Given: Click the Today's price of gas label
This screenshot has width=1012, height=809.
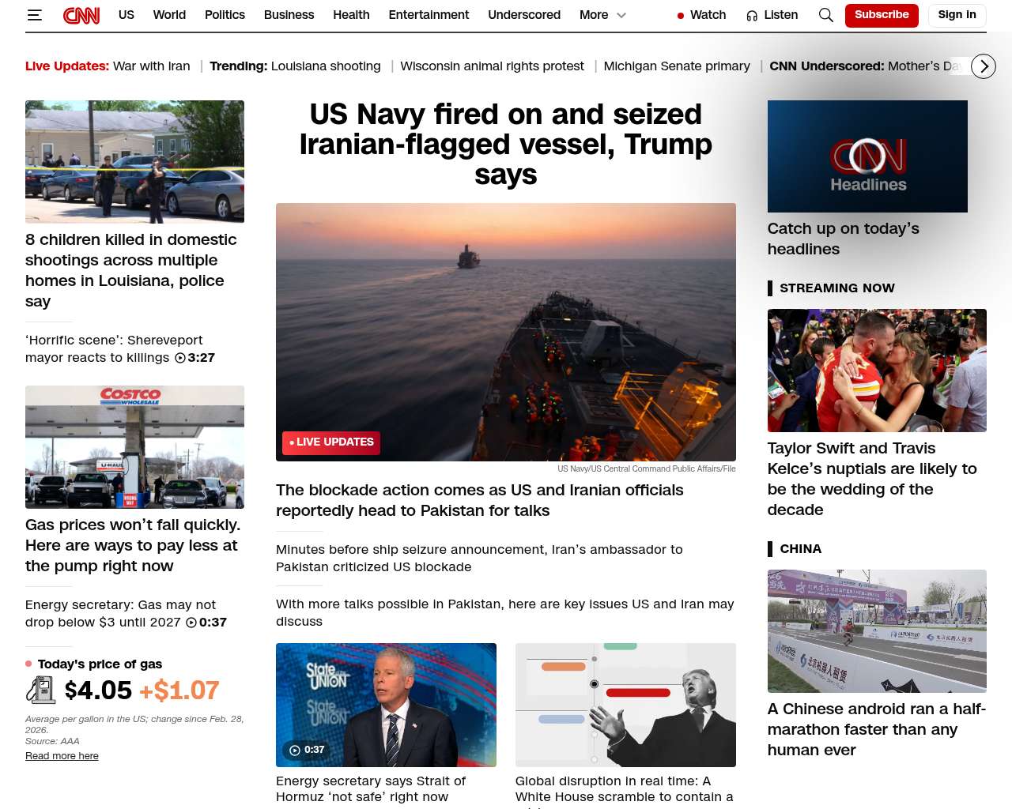Looking at the screenshot, I should pyautogui.click(x=100, y=664).
